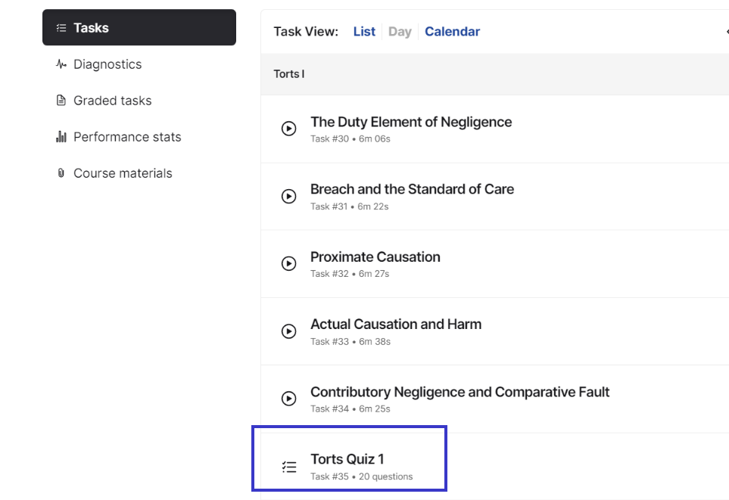
Task: Click the Graded tasks document icon
Action: tap(61, 101)
